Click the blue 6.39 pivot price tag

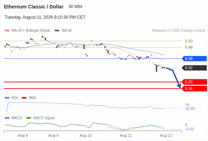[194, 59]
